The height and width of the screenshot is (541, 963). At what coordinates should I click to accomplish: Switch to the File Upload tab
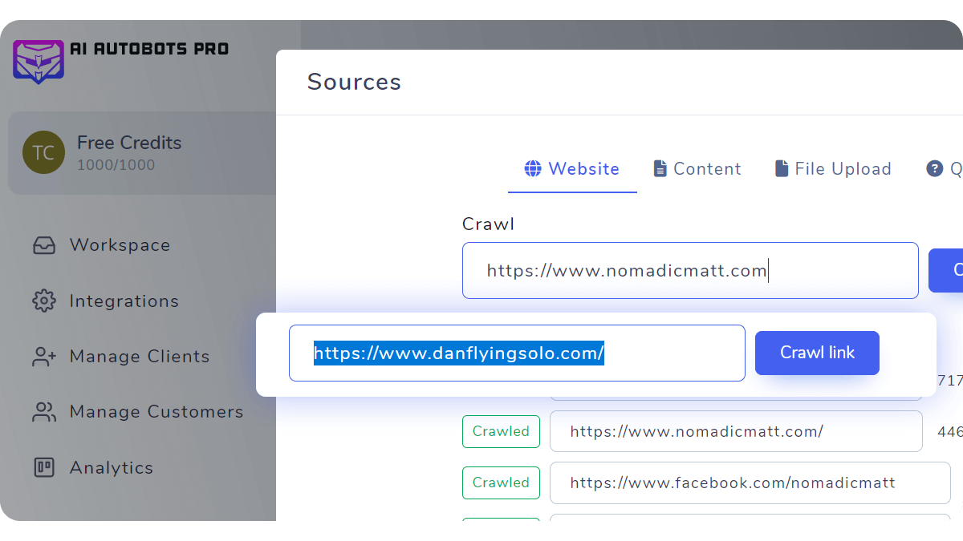833,169
